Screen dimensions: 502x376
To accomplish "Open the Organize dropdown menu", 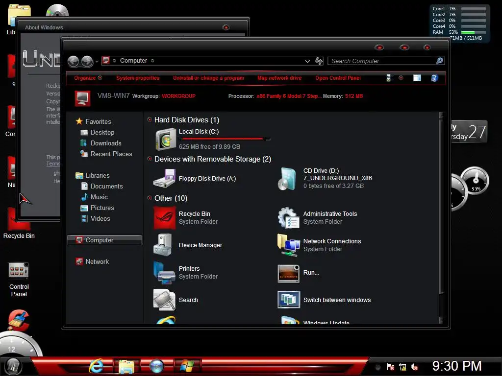I will [x=88, y=78].
